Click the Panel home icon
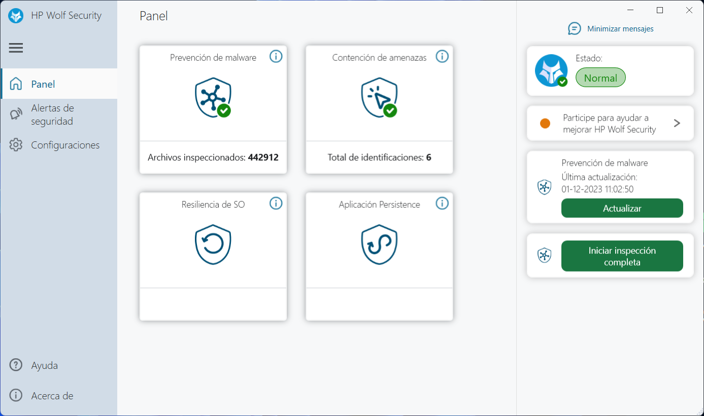704x416 pixels. click(x=16, y=84)
